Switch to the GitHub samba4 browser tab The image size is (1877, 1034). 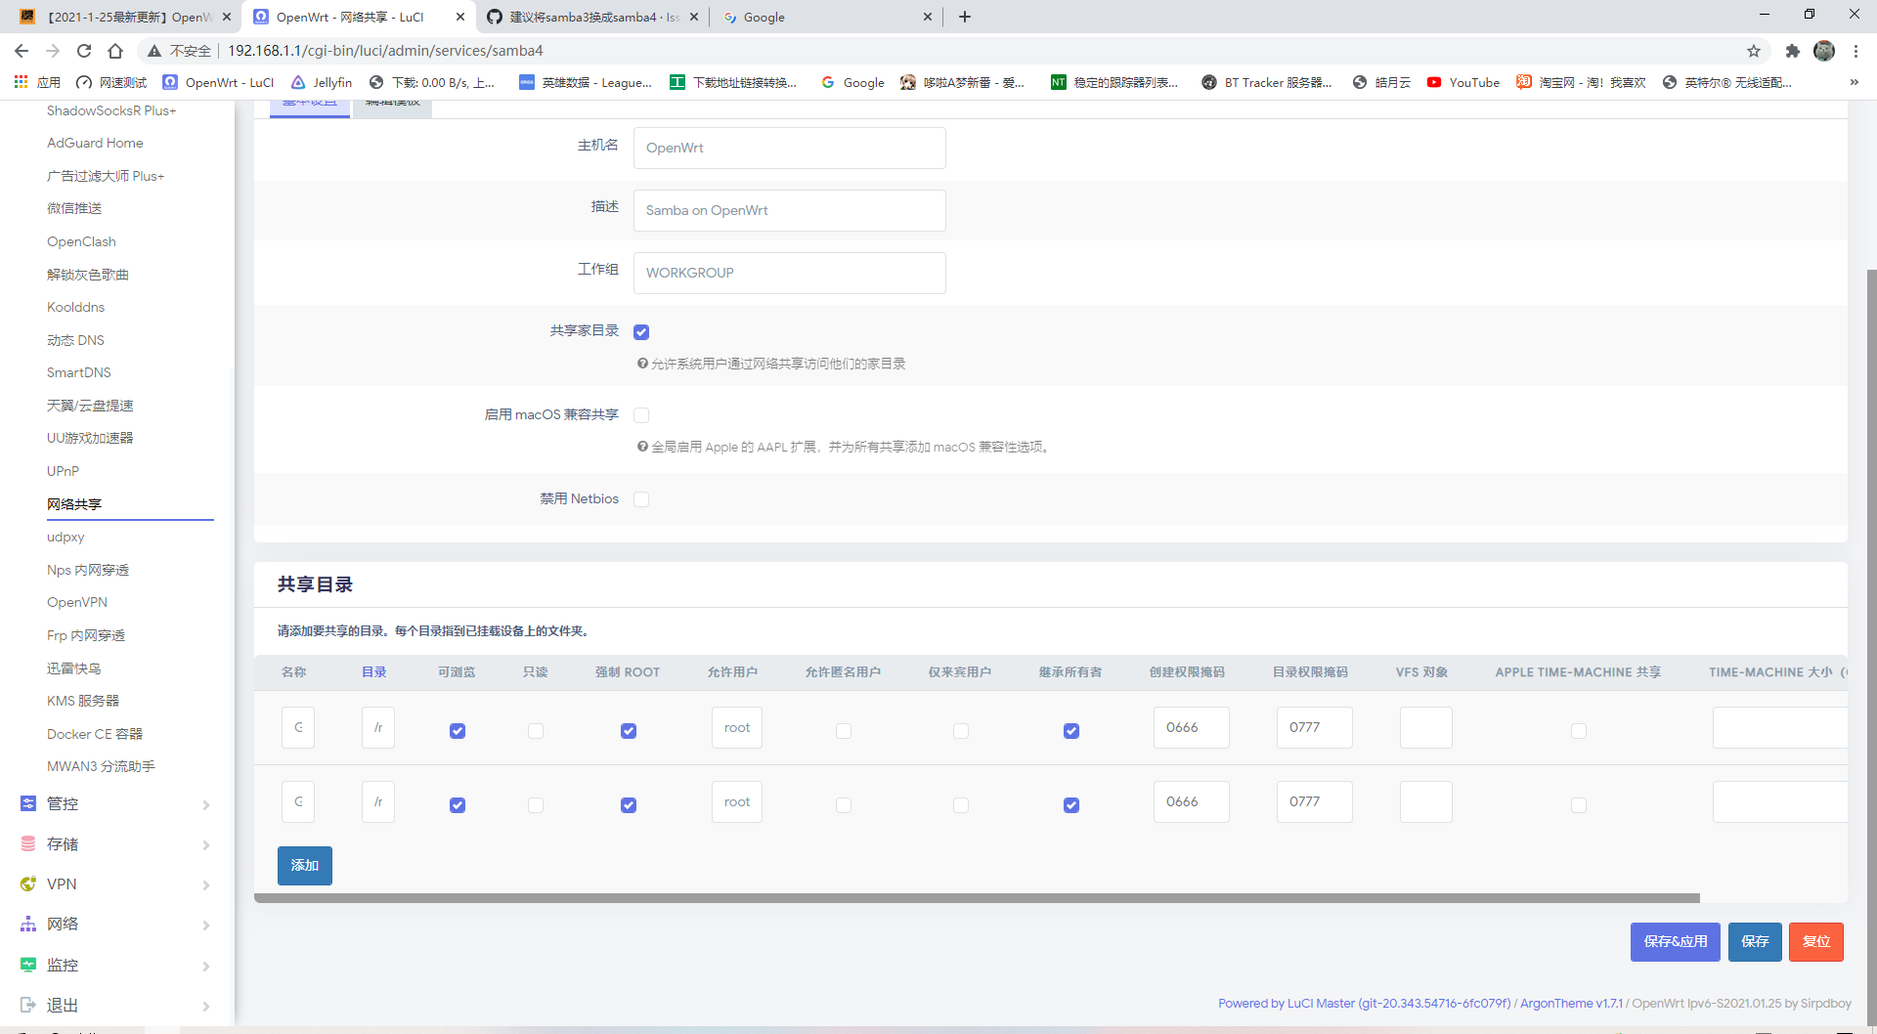pos(582,17)
